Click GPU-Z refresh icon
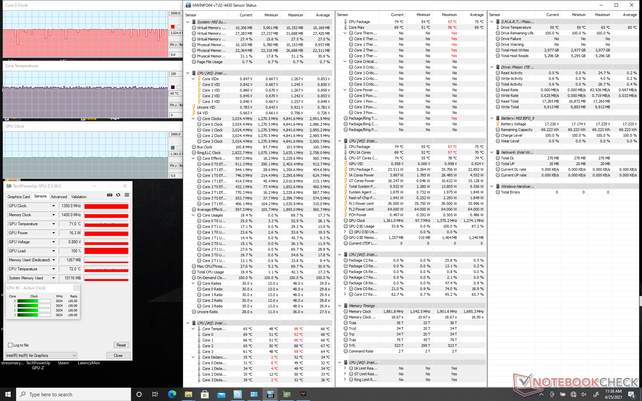This screenshot has height=401, width=642. 118,195
